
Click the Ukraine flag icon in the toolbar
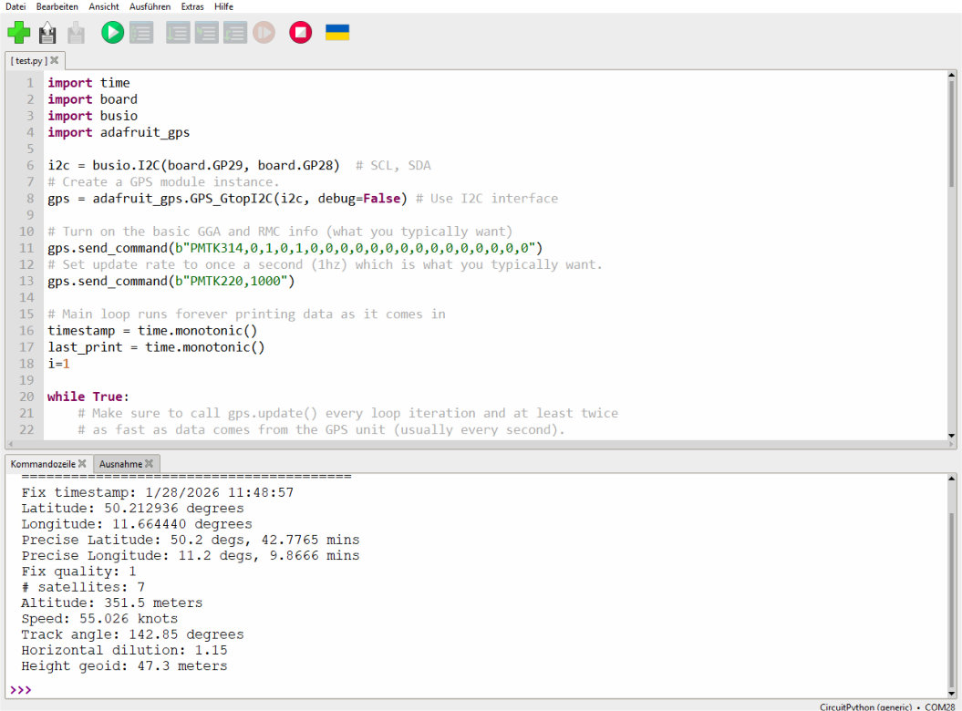point(337,33)
